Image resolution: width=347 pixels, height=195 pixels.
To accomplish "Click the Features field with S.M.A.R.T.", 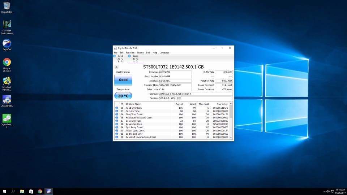I will [196, 98].
